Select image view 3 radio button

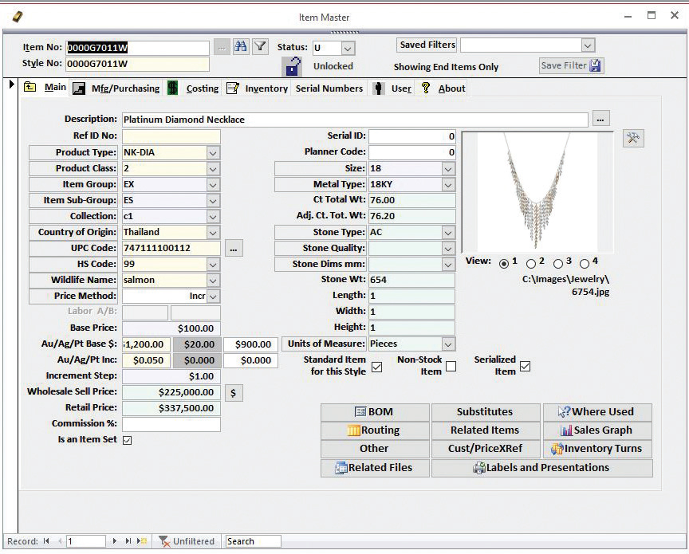[558, 264]
